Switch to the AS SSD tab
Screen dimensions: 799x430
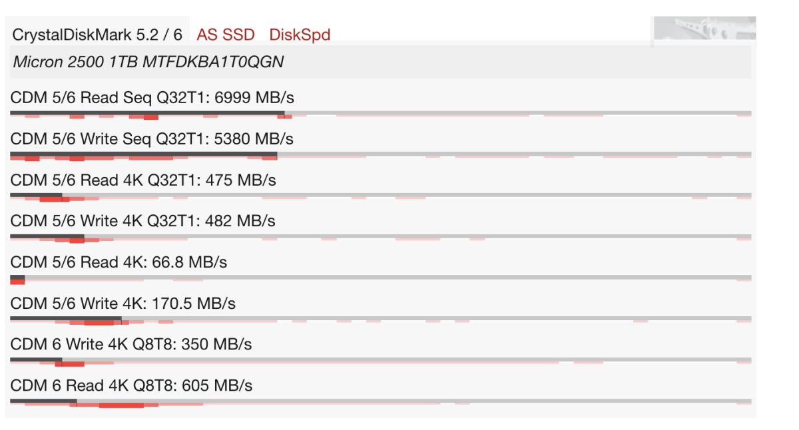(226, 35)
